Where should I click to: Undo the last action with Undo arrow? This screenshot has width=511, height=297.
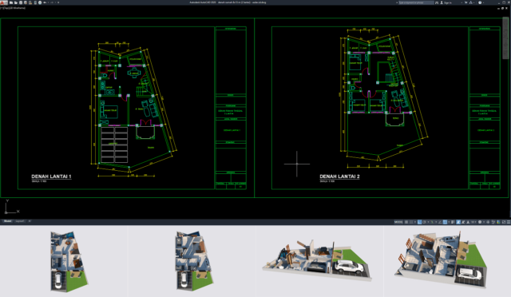(45, 2)
